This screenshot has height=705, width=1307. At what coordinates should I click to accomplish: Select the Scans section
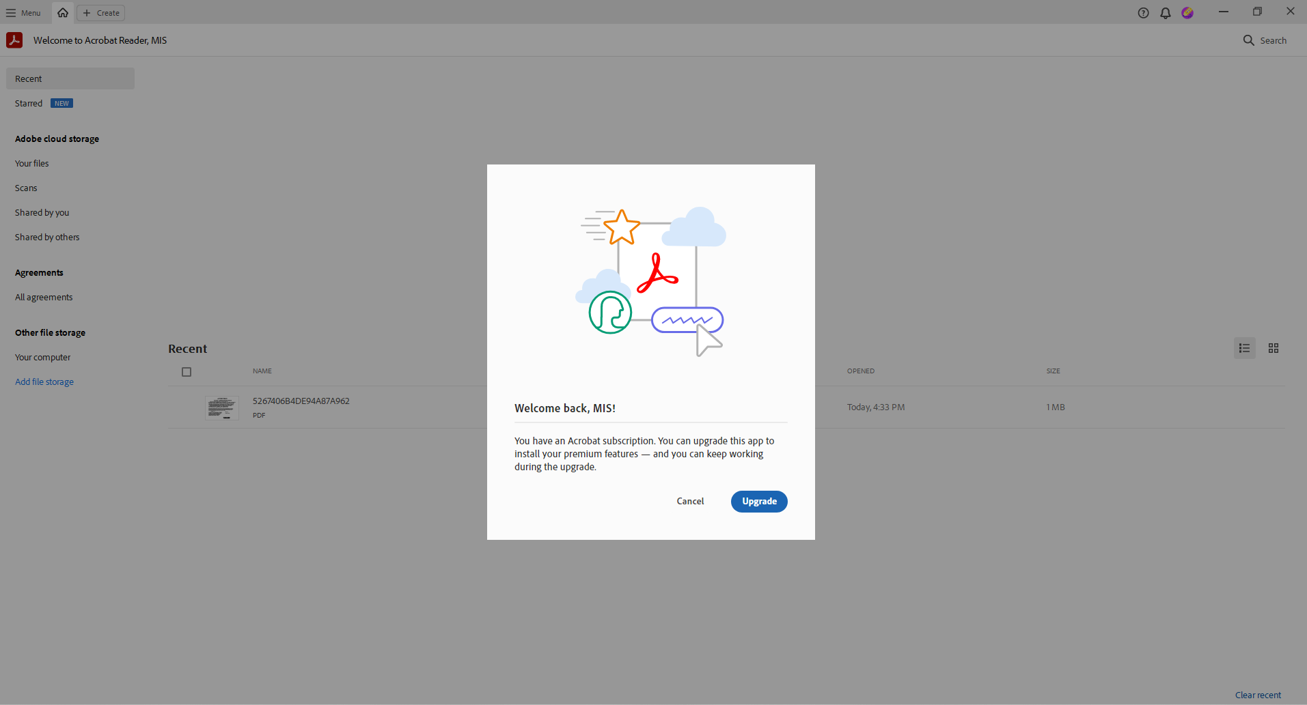coord(26,188)
